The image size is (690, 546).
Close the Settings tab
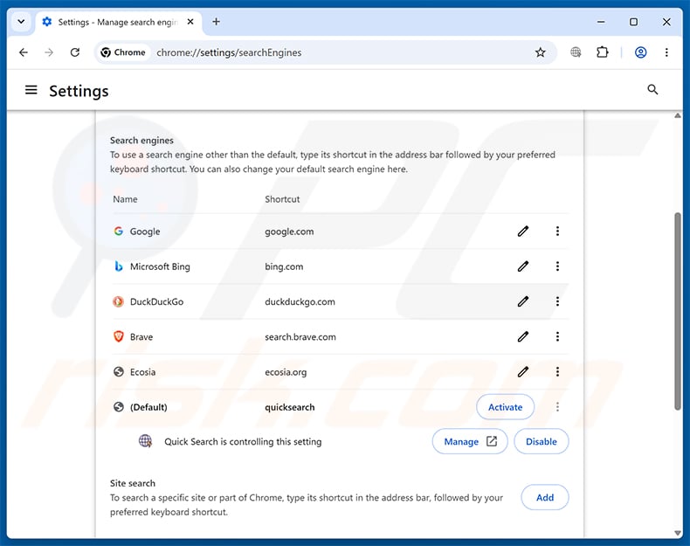click(x=190, y=22)
